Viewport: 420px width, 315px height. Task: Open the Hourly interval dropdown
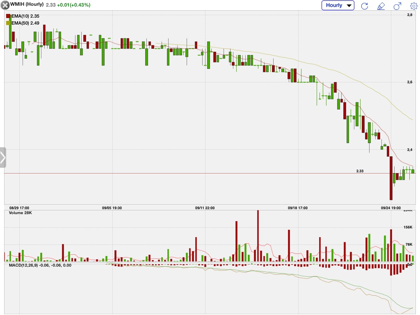click(338, 5)
